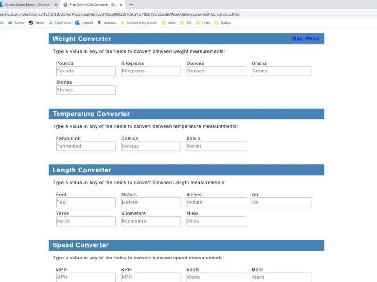The image size is (377, 282).
Task: Open the Twitter bookmark
Action: (16, 23)
